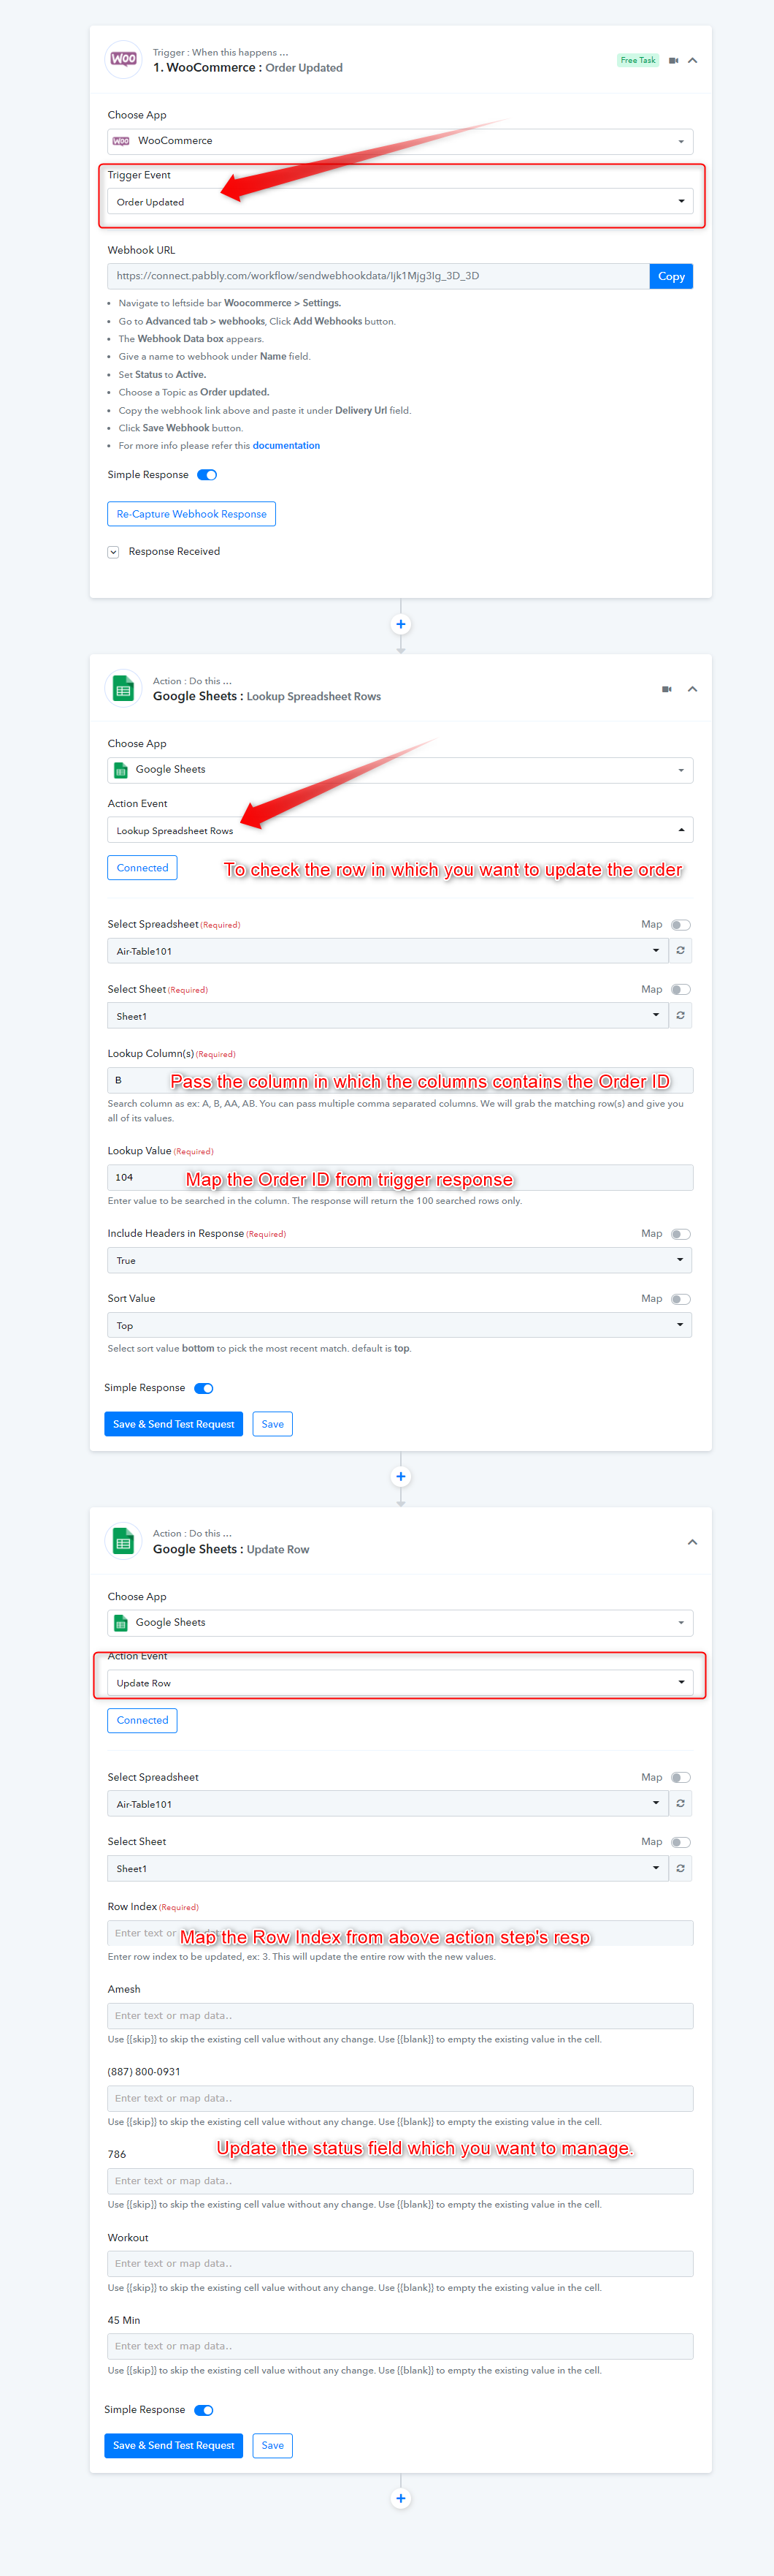The width and height of the screenshot is (774, 2576).
Task: Collapse the WooCommerce Order Updated step
Action: 692,61
